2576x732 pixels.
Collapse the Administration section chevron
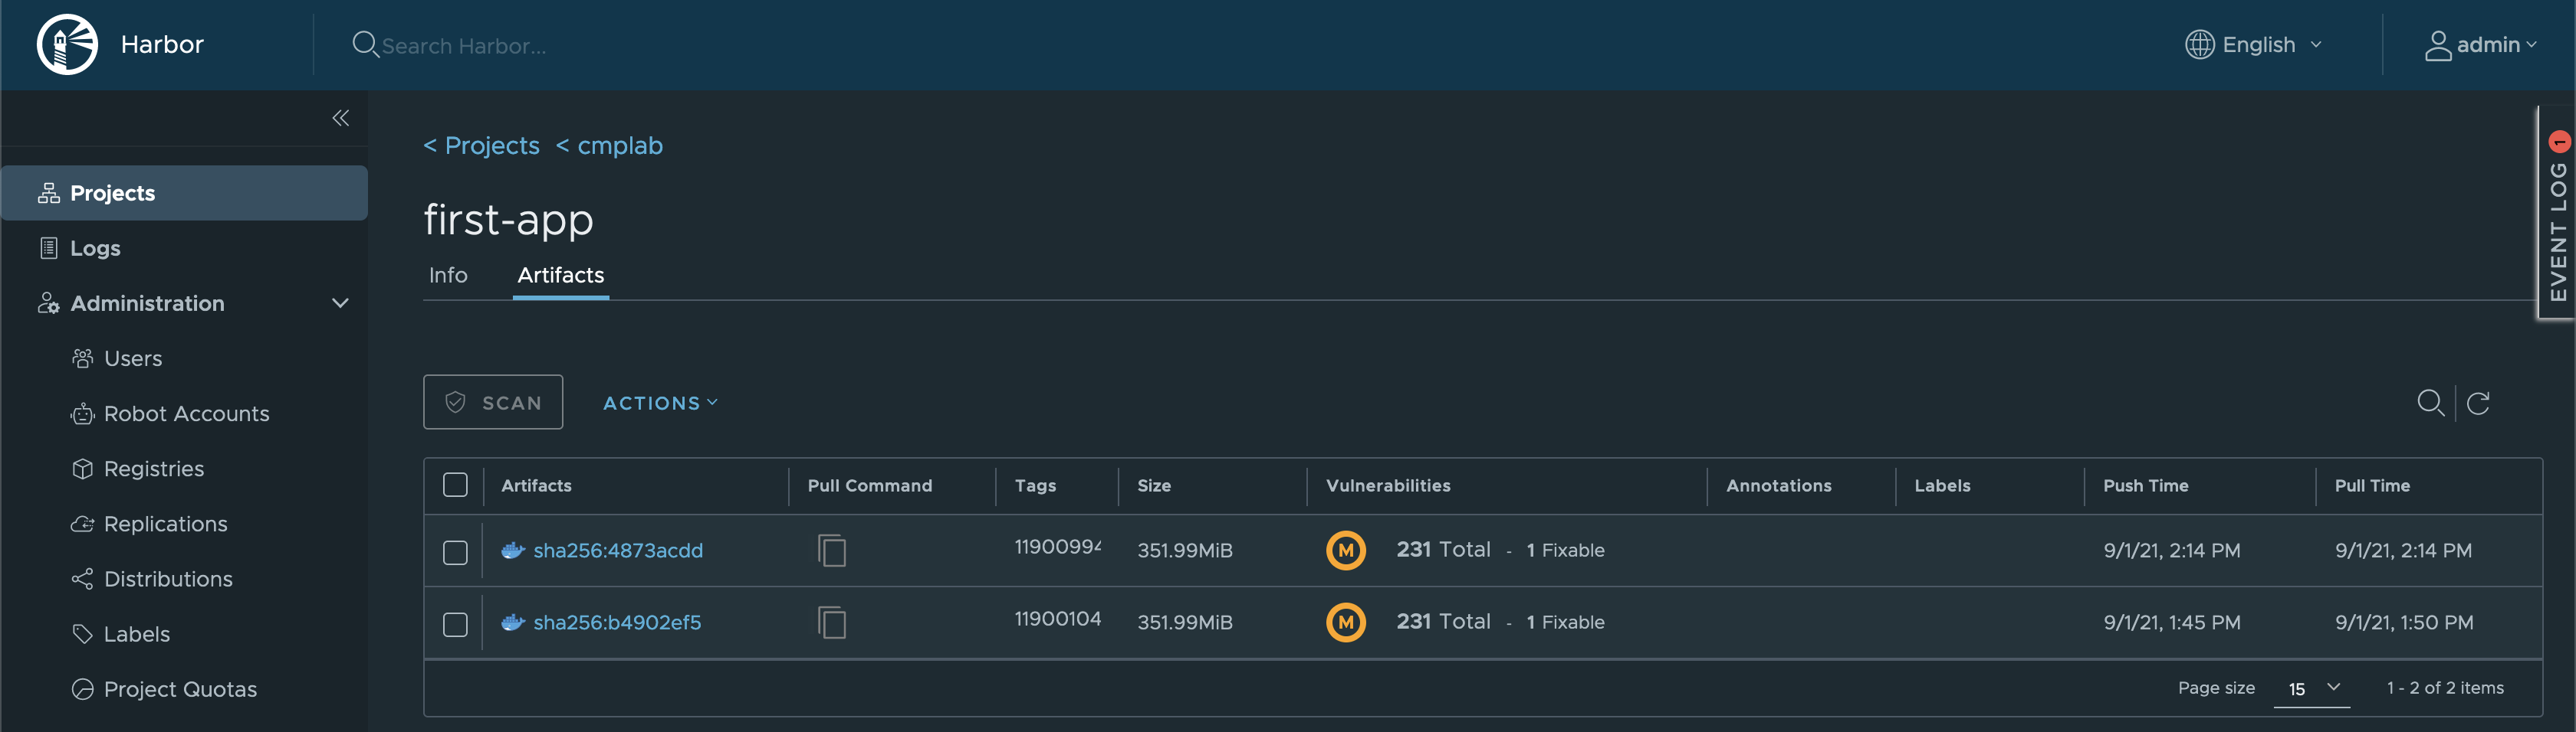[x=340, y=302]
